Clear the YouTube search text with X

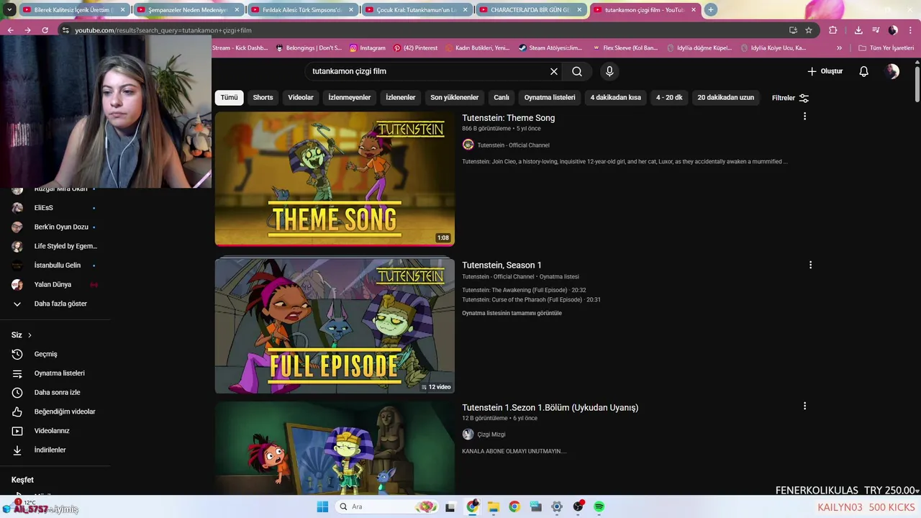coord(554,71)
